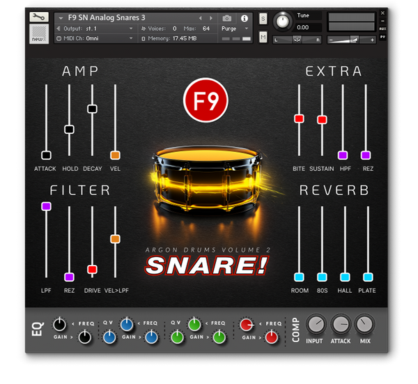
Task: Click the Memory 17.45 MB readout
Action: [172, 38]
